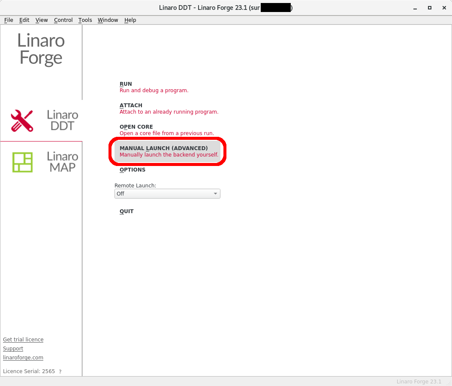Expand the Remote Launch dropdown
452x386 pixels.
coord(167,194)
